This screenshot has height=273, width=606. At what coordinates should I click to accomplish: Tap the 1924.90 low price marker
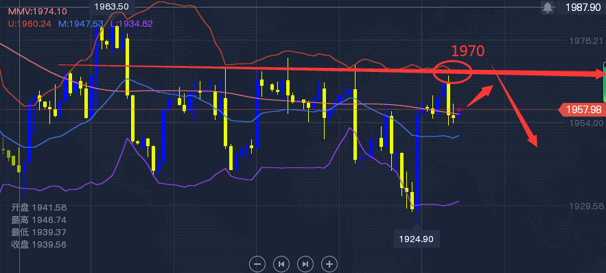click(416, 239)
